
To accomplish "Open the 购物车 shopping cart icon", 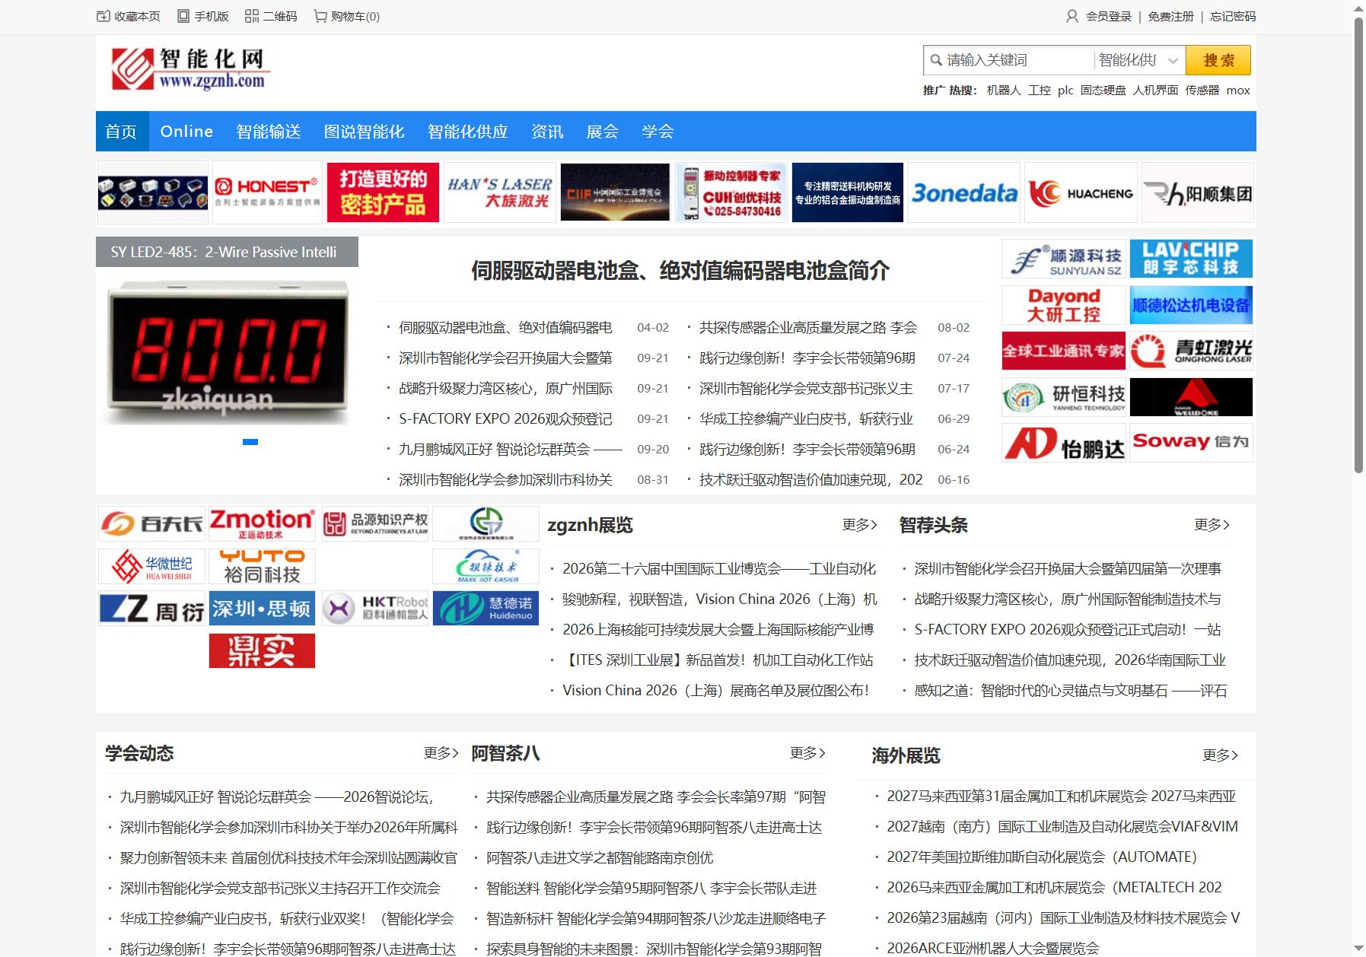I will [x=320, y=16].
